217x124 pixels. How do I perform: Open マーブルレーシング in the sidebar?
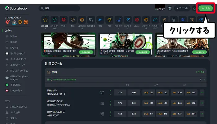pyautogui.click(x=15, y=53)
